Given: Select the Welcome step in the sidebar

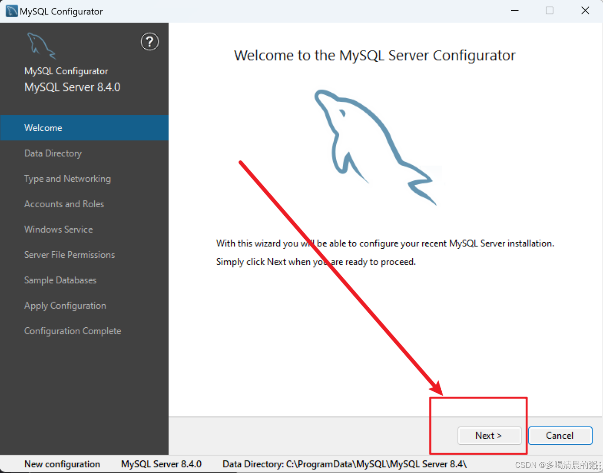Looking at the screenshot, I should (x=84, y=128).
